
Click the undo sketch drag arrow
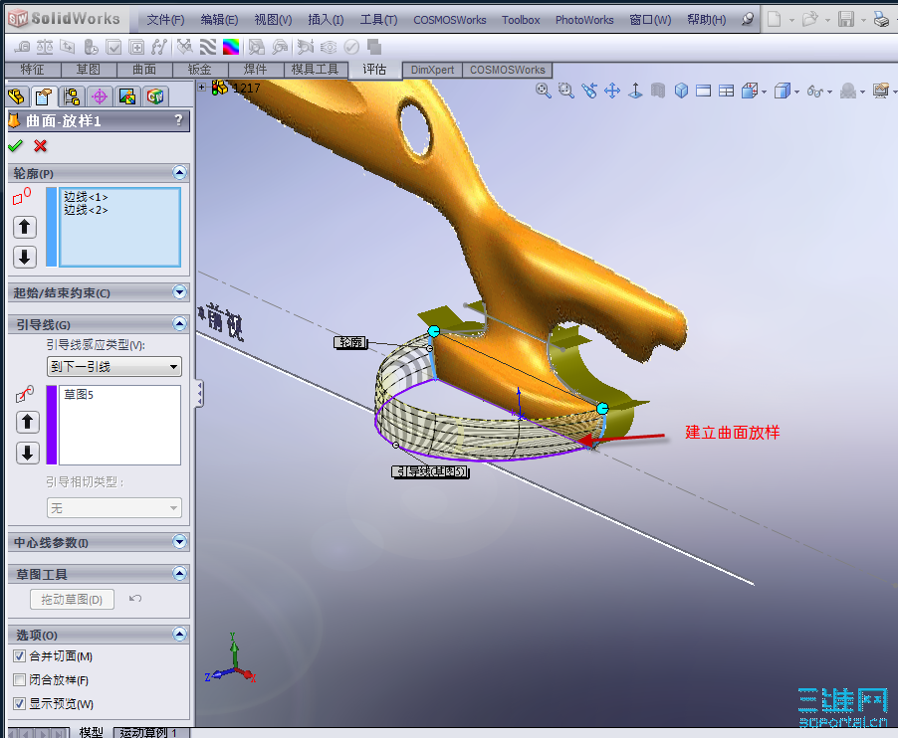(135, 599)
